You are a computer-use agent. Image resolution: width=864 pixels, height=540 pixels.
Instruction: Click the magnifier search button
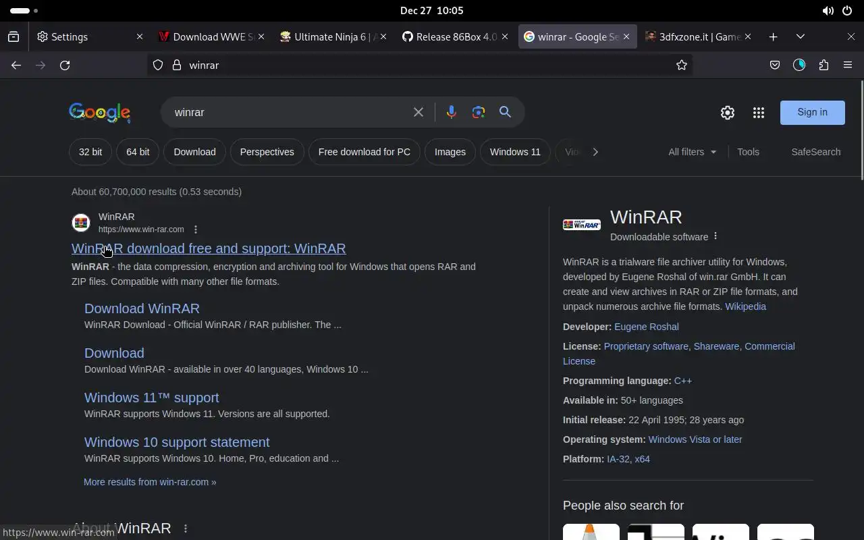(505, 112)
